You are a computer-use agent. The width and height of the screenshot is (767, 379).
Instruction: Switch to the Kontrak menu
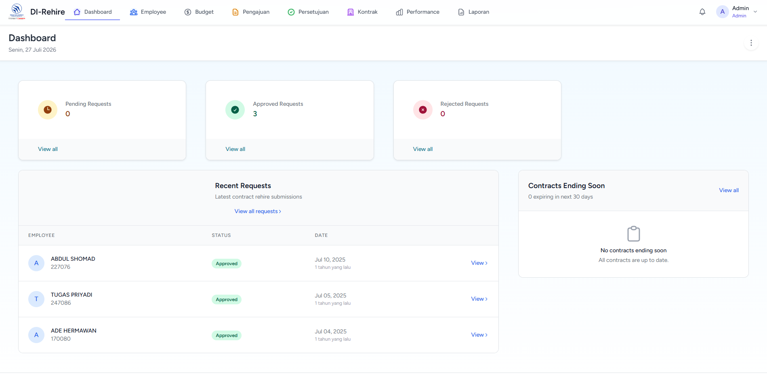(363, 12)
